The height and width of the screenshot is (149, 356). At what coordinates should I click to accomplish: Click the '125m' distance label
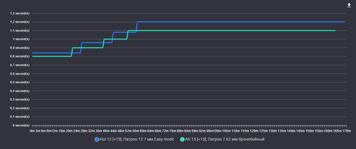click(x=263, y=131)
